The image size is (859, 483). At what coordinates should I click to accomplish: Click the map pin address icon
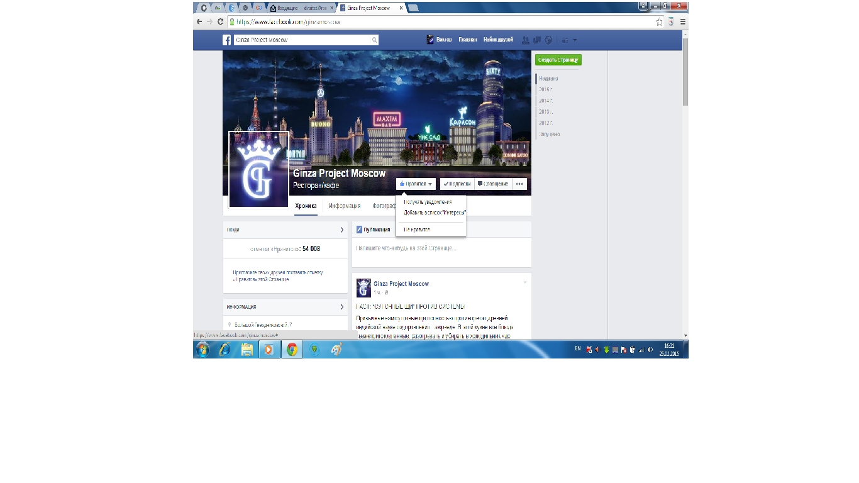[230, 325]
